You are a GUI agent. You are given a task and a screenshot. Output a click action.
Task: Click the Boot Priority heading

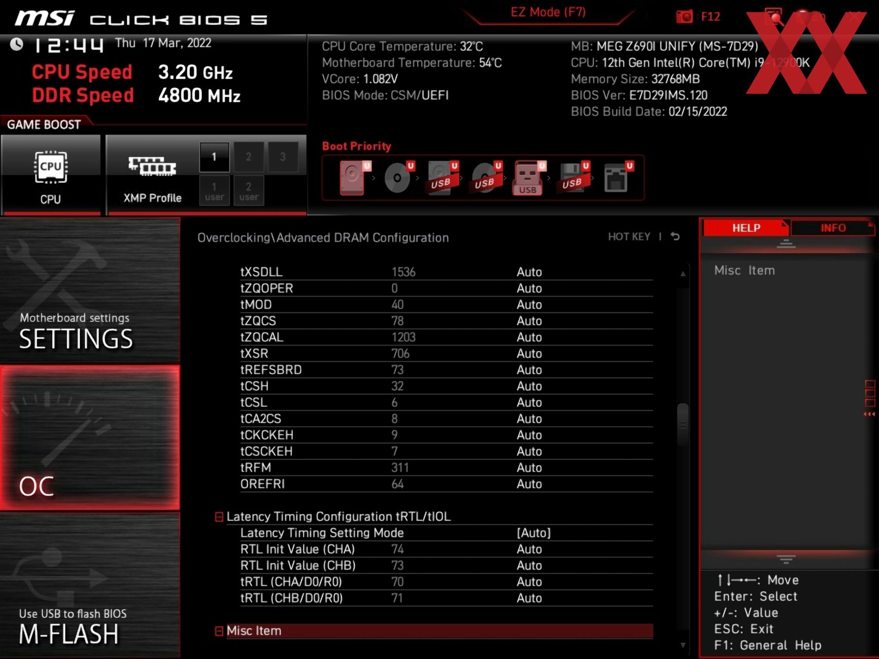pyautogui.click(x=357, y=146)
